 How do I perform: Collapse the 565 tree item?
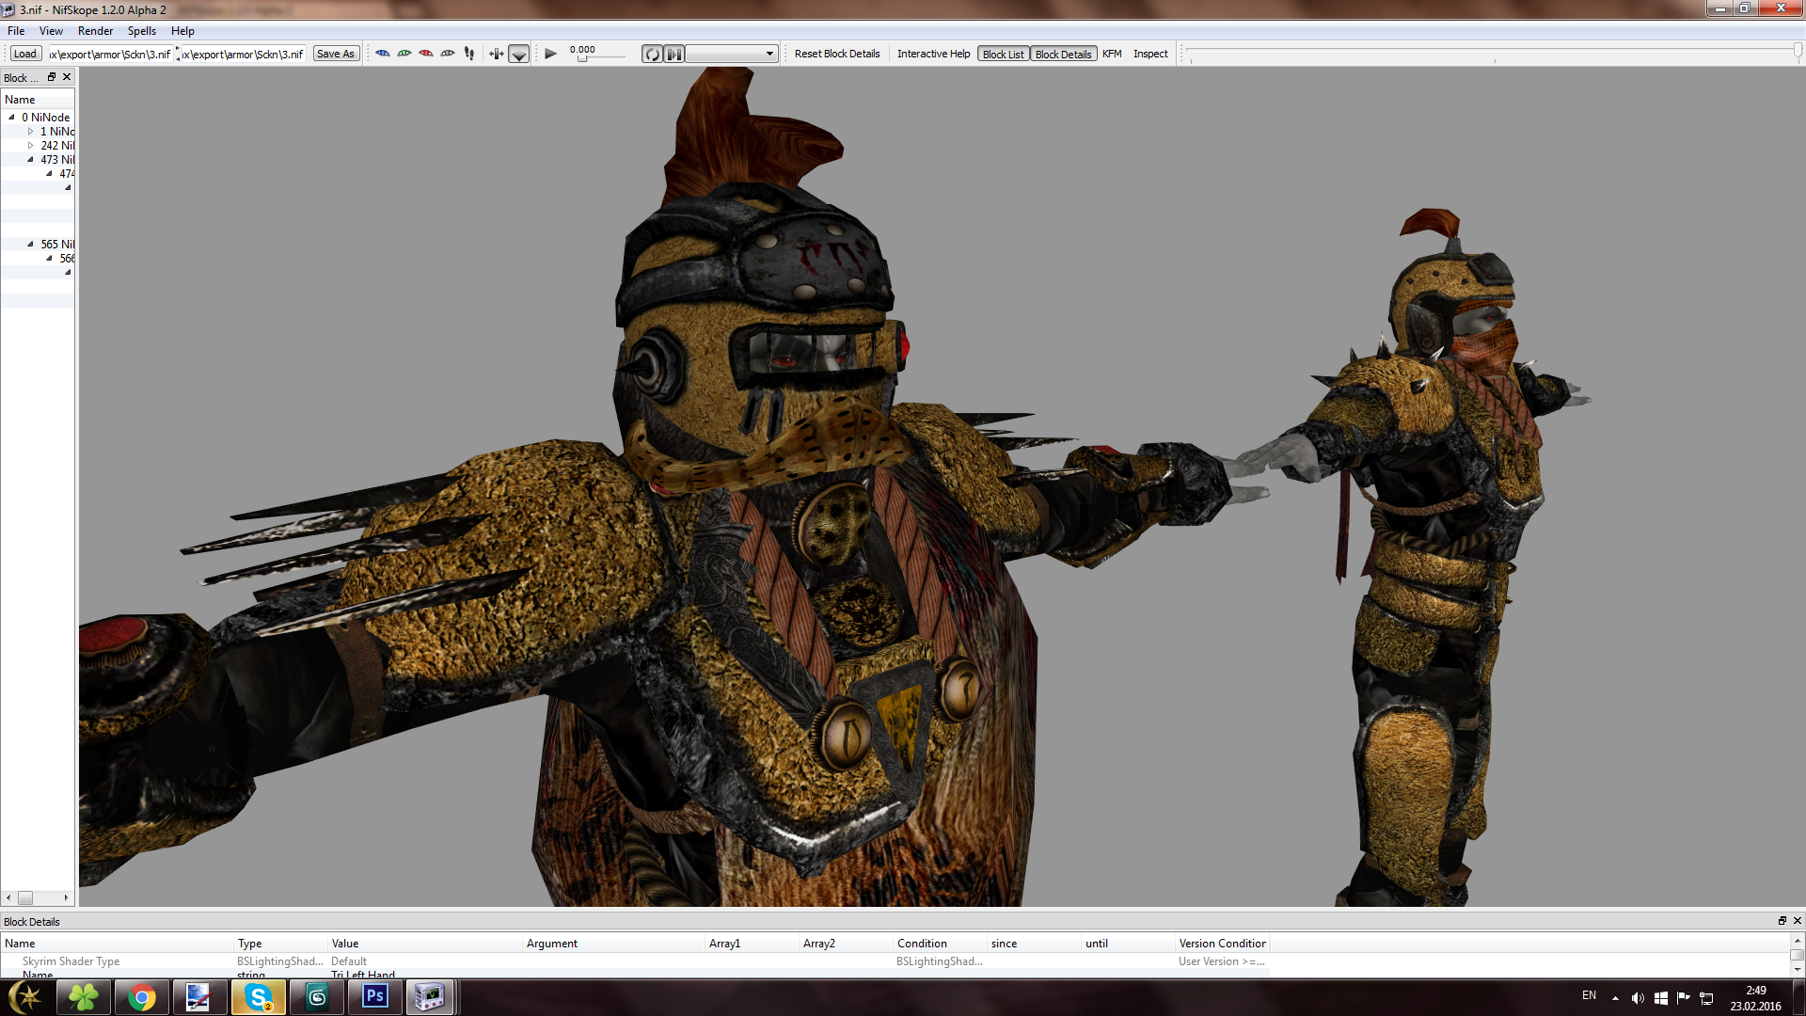point(30,245)
